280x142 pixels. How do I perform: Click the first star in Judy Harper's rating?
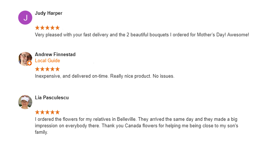coord(37,28)
